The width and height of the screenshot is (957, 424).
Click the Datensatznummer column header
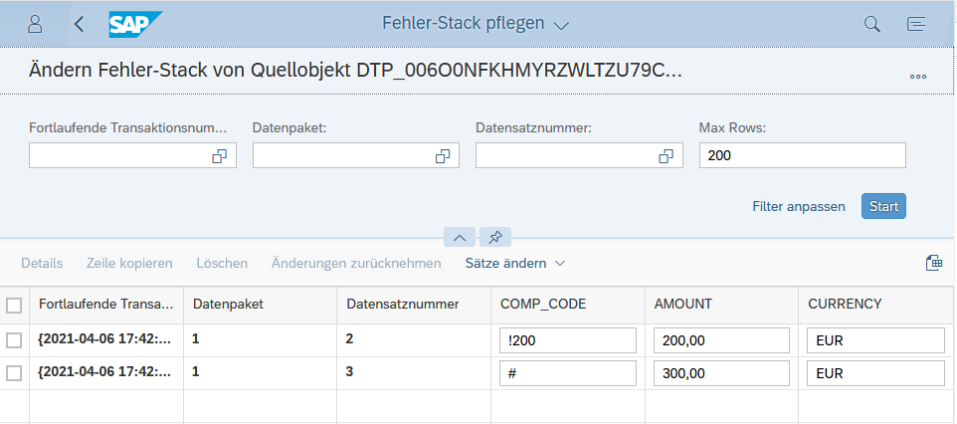pyautogui.click(x=414, y=305)
